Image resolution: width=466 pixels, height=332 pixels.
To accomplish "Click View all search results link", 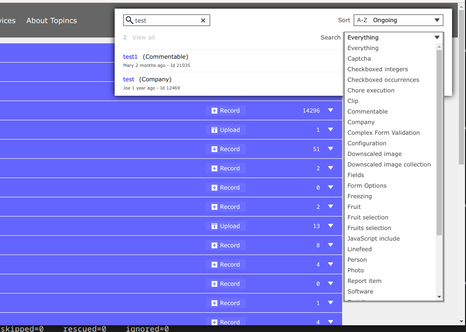I will coord(144,38).
